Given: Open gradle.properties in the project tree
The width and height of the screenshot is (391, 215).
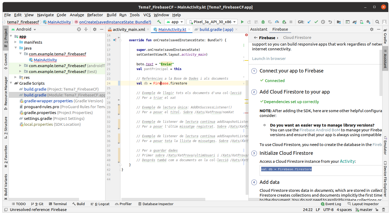Looking at the screenshot, I should 40,113.
